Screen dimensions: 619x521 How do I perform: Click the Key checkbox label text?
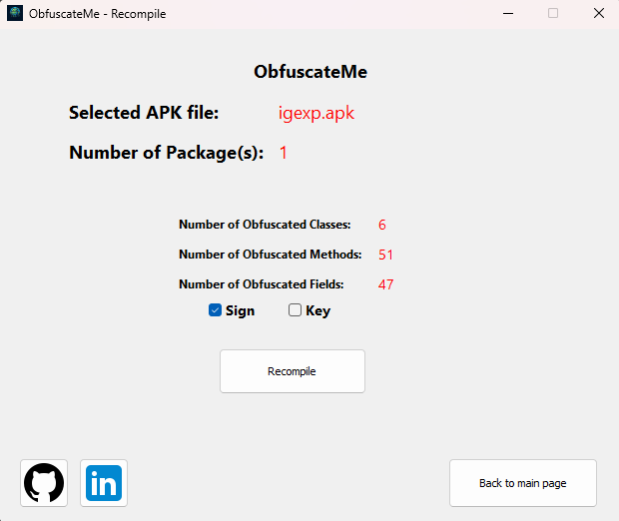pos(317,310)
